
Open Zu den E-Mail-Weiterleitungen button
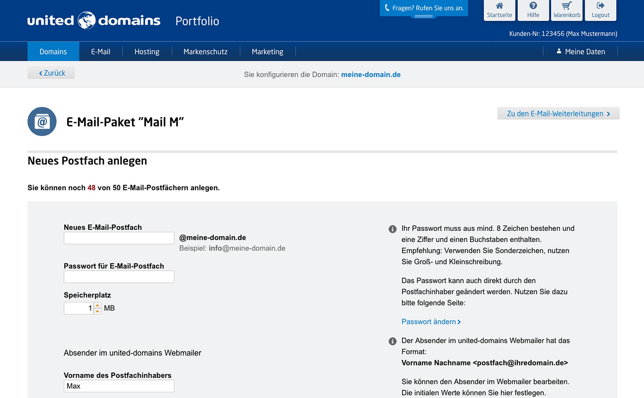[x=558, y=113]
